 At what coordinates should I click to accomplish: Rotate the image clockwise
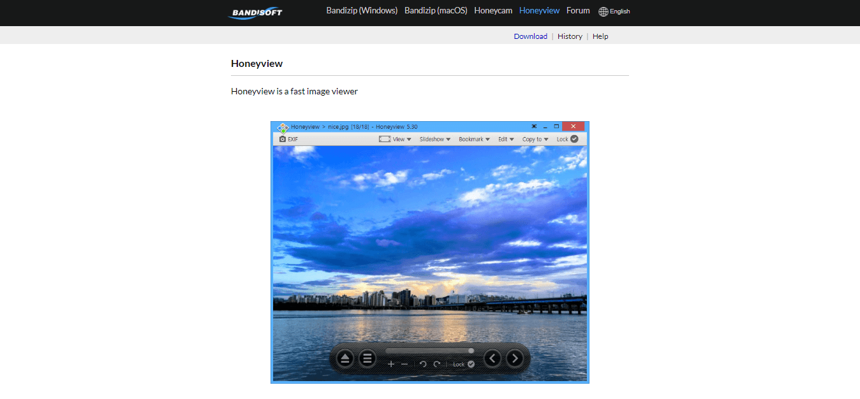point(437,364)
